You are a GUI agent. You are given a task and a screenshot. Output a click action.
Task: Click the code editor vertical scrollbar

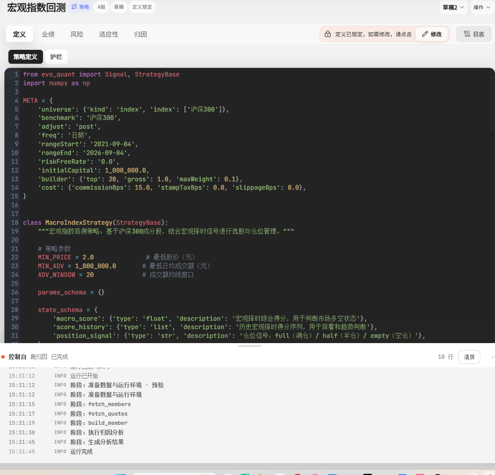pyautogui.click(x=492, y=104)
